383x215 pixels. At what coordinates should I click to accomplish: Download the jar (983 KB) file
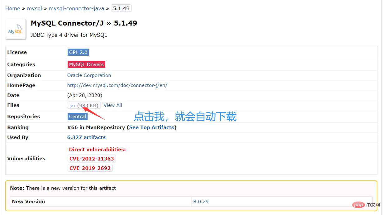[x=84, y=105]
